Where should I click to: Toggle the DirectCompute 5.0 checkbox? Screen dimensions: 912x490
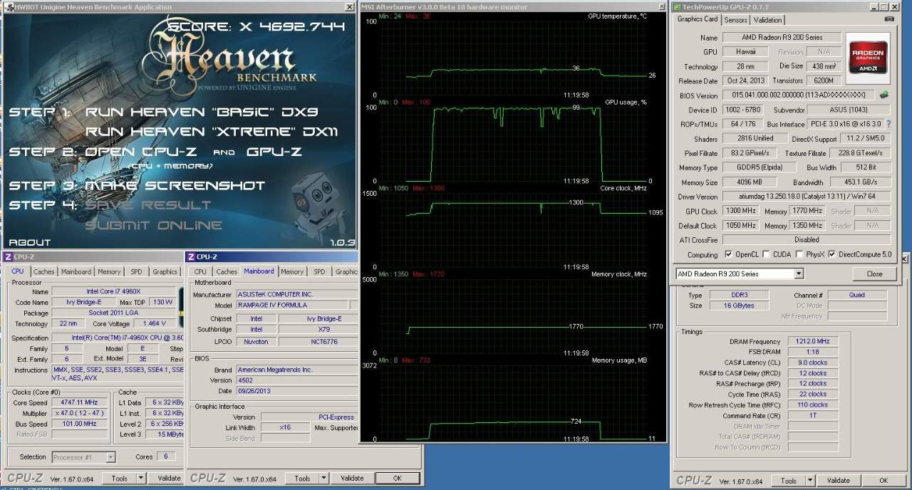[833, 254]
